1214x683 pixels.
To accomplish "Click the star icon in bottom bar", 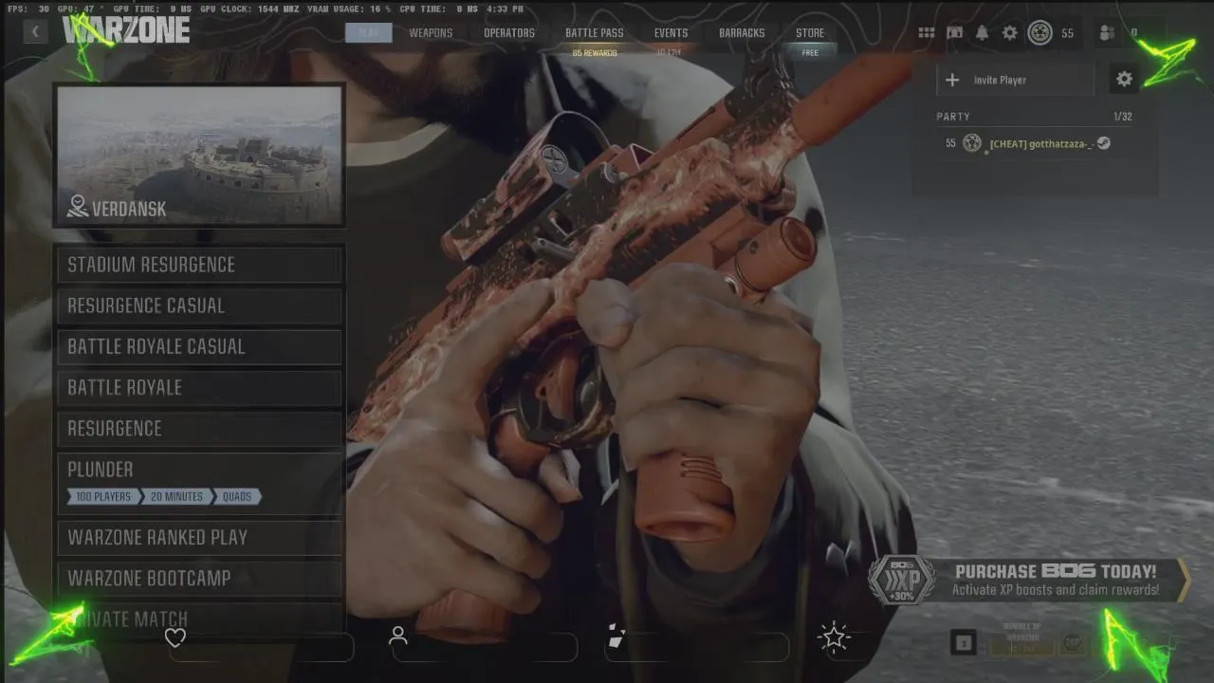I will (835, 637).
